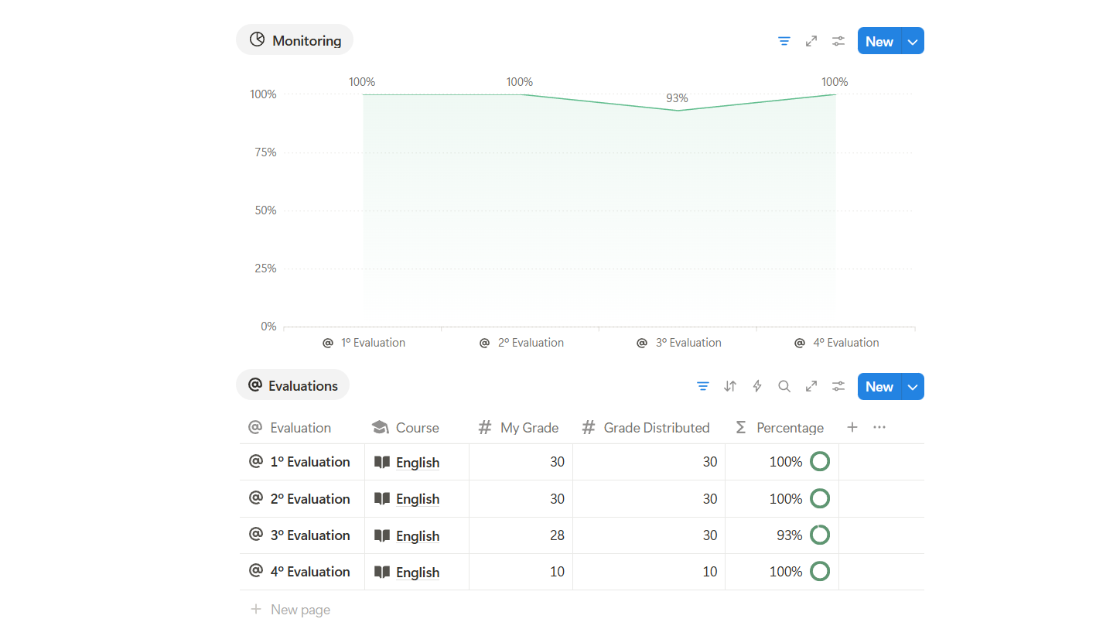
Task: Click the 93% progress ring
Action: 820,535
